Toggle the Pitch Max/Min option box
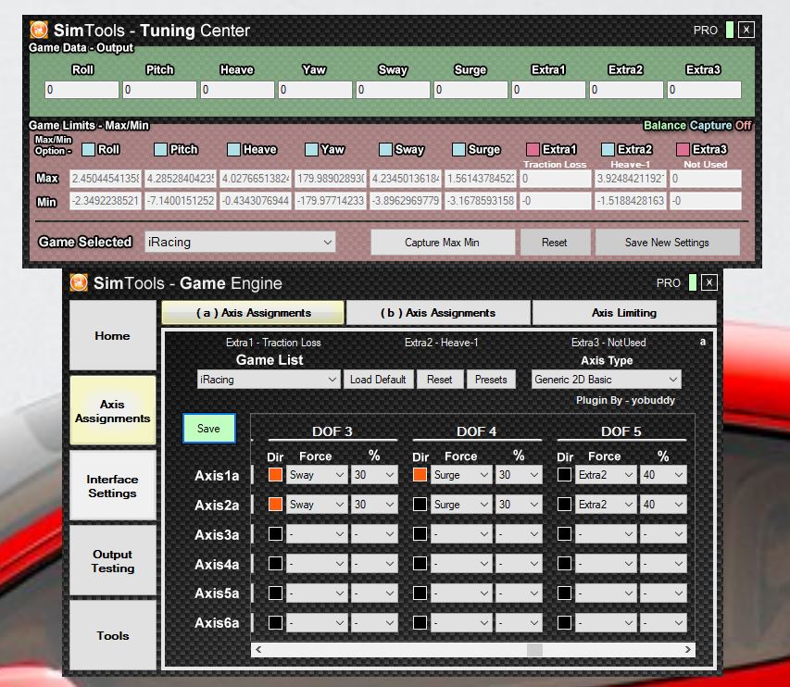Image resolution: width=790 pixels, height=687 pixels. 160,150
